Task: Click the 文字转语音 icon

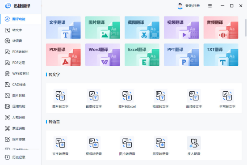Action: point(60,143)
